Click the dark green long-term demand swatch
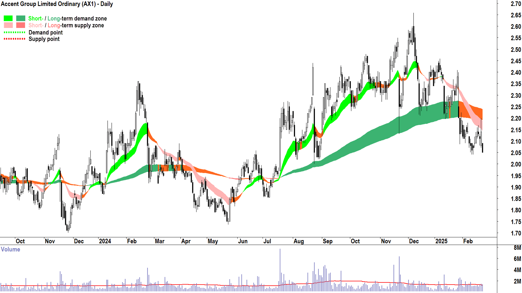 click(21, 18)
